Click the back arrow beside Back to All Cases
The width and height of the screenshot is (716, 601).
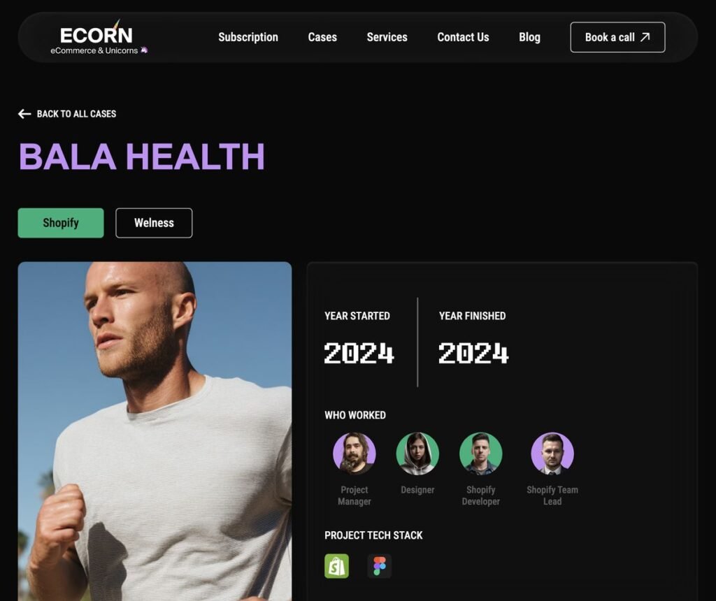[24, 114]
